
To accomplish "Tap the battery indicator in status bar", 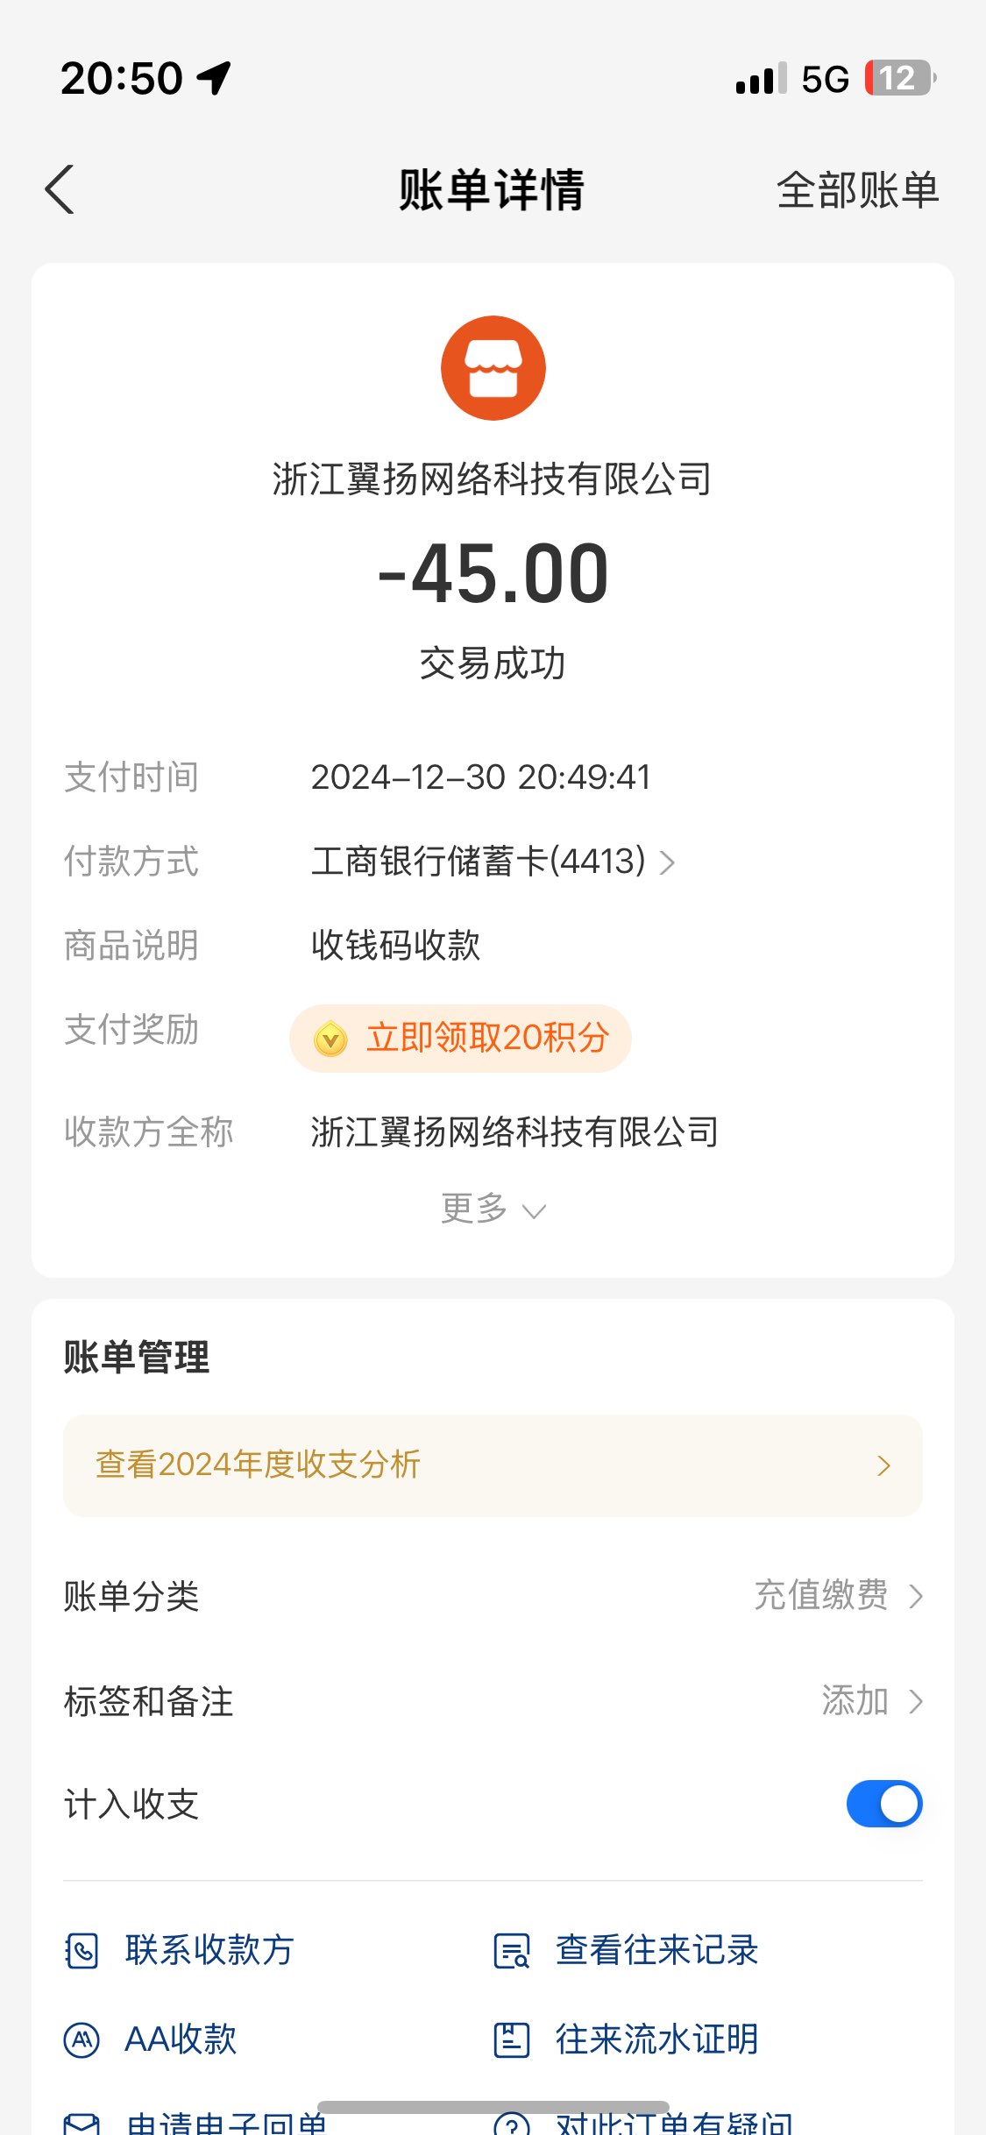I will coord(898,79).
